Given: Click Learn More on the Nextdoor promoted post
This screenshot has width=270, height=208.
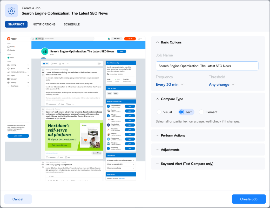Looking at the screenshot, I should click(x=97, y=153).
